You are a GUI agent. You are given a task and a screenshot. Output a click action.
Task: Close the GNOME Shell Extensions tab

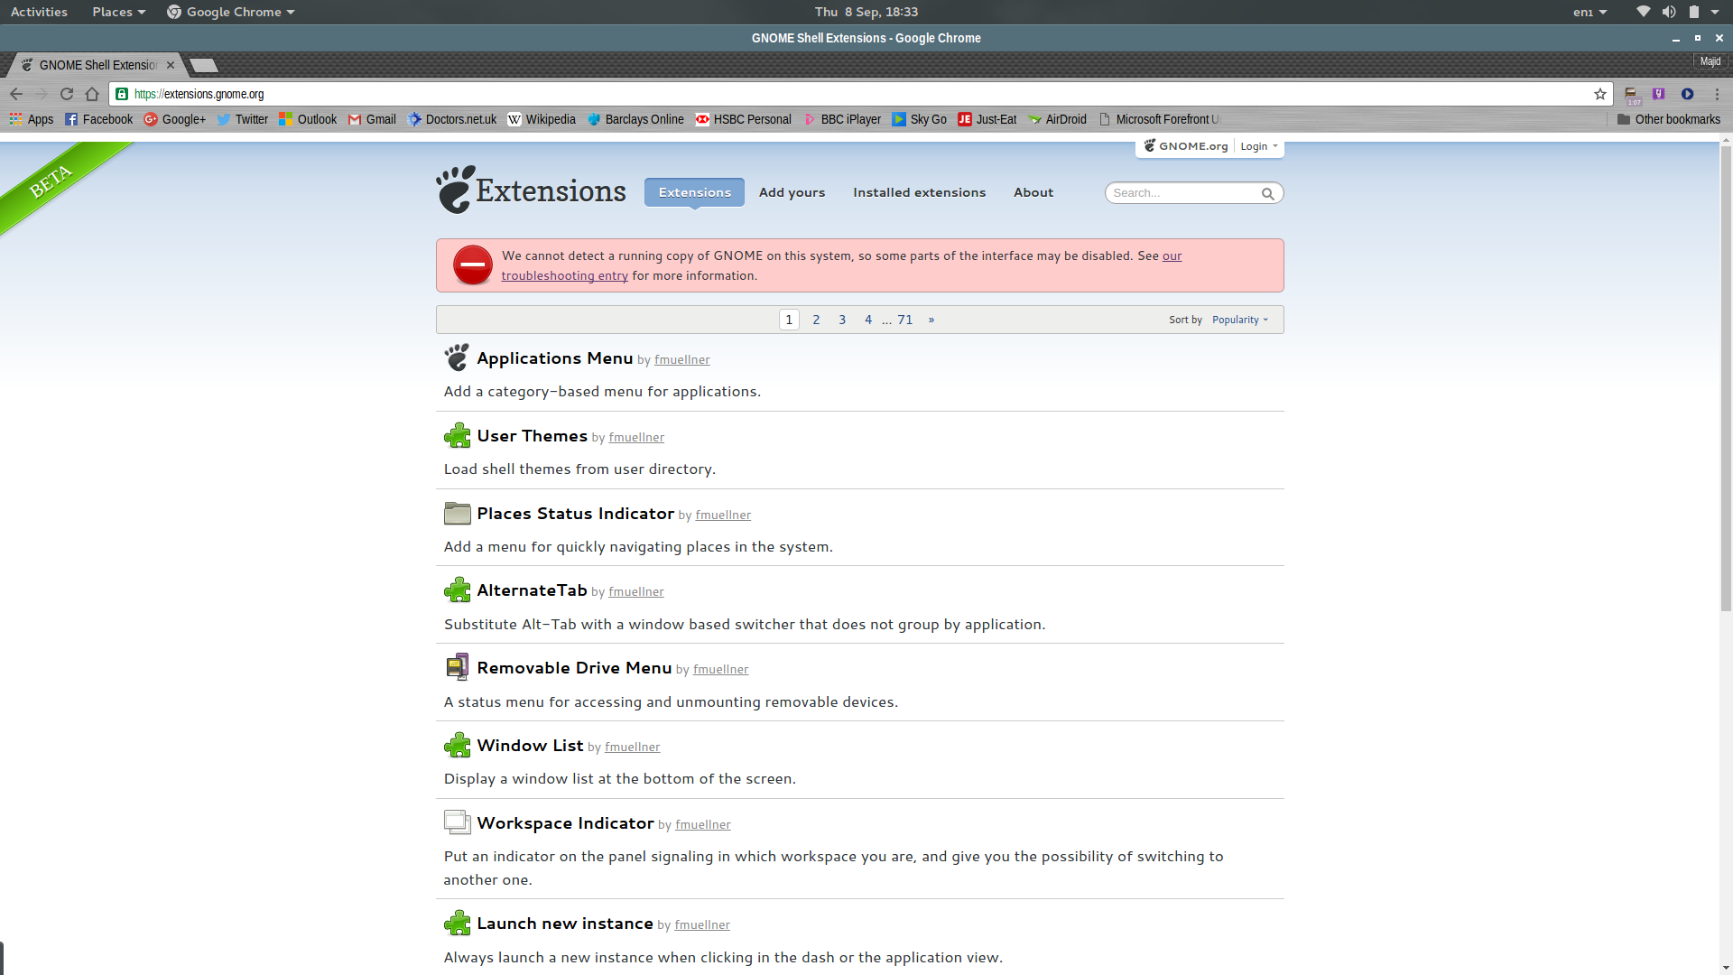171,65
